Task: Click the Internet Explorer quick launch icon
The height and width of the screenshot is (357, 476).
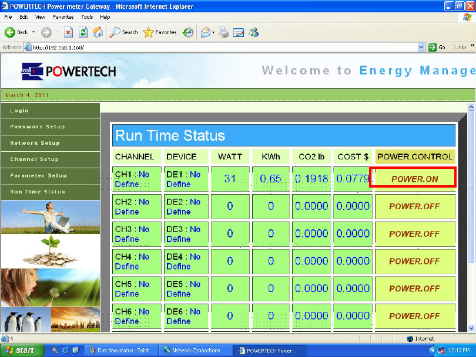Action: tap(65, 351)
